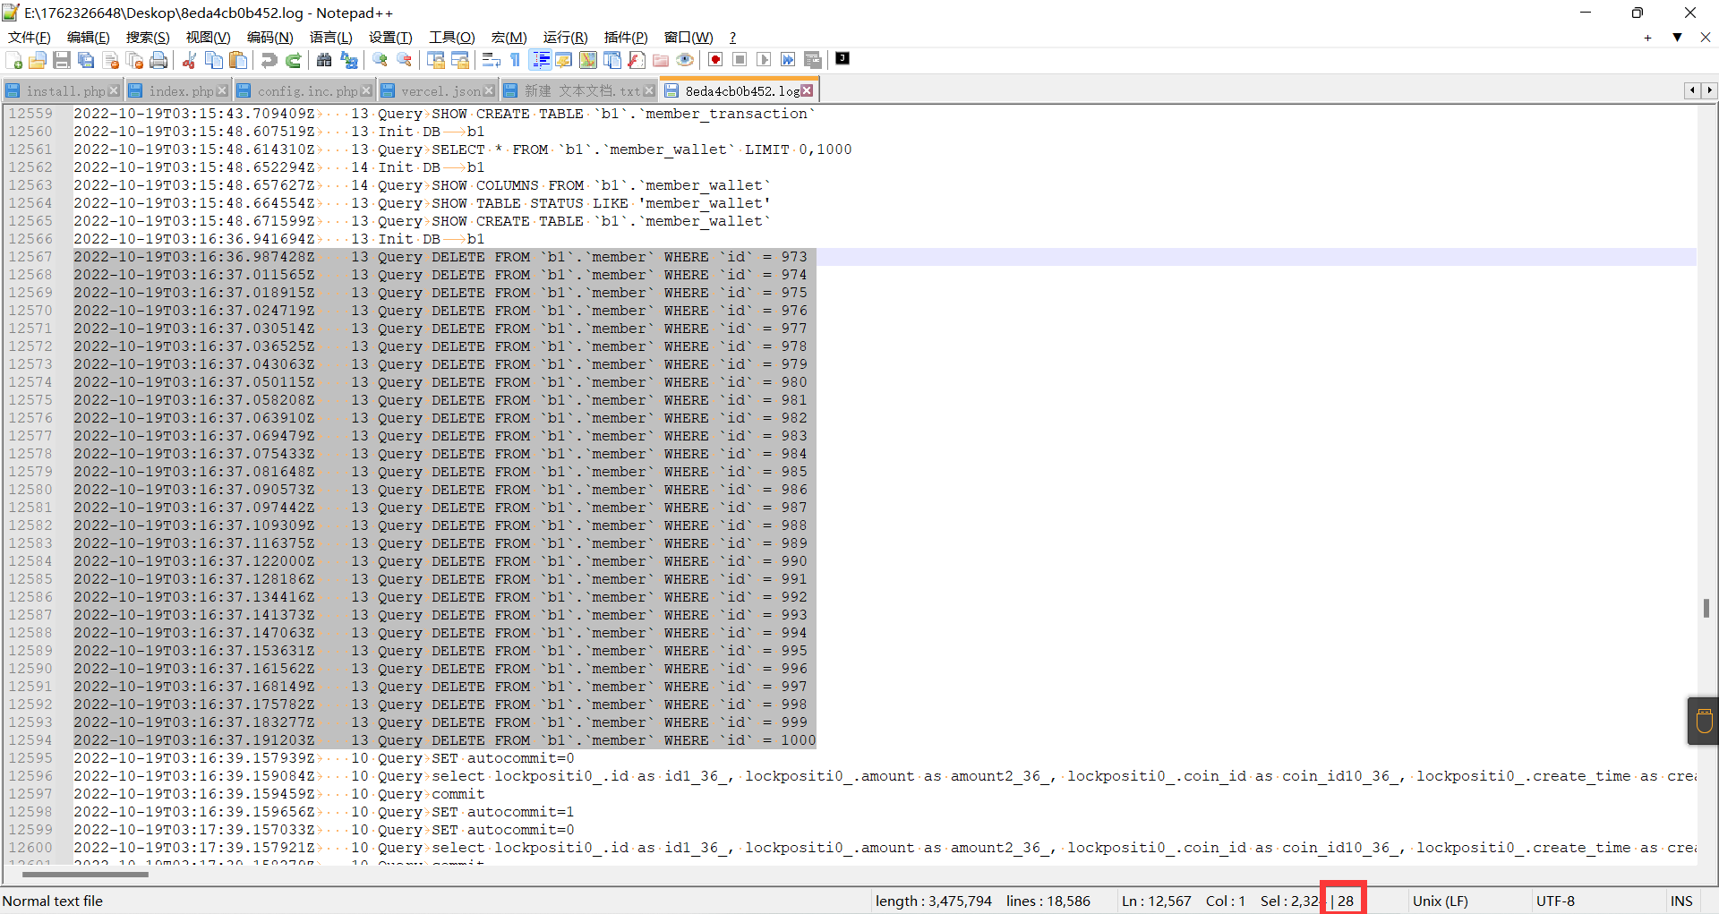Viewport: 1719px width, 914px height.
Task: Click the Print toolbar icon
Action: click(159, 60)
